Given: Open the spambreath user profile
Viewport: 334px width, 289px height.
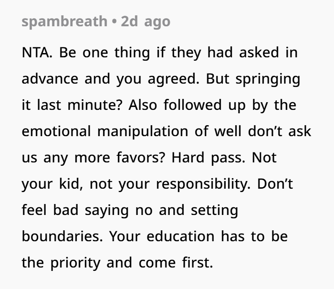Looking at the screenshot, I should point(64,22).
